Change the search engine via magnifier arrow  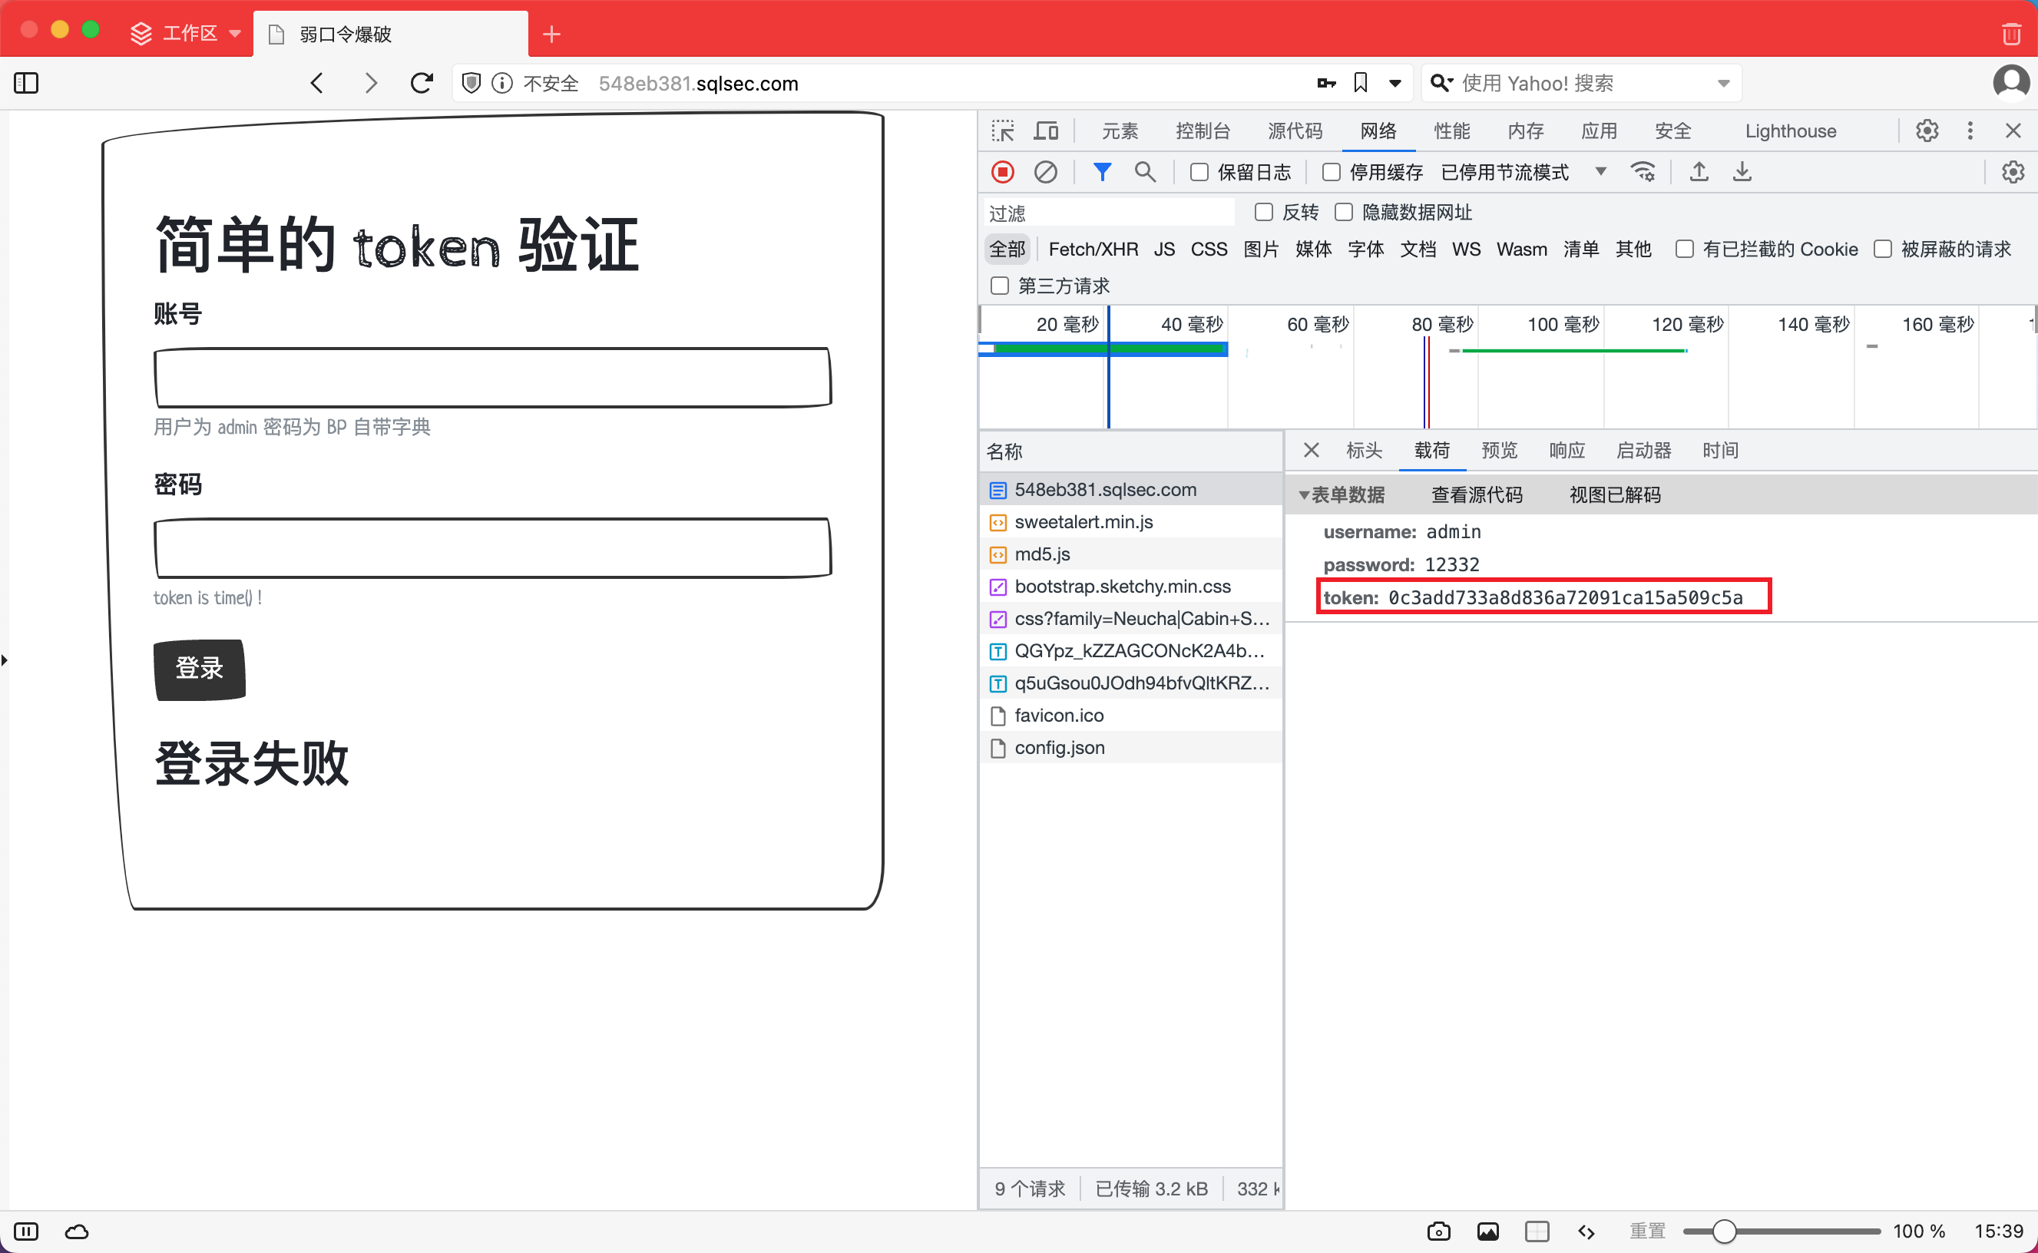tap(1442, 83)
